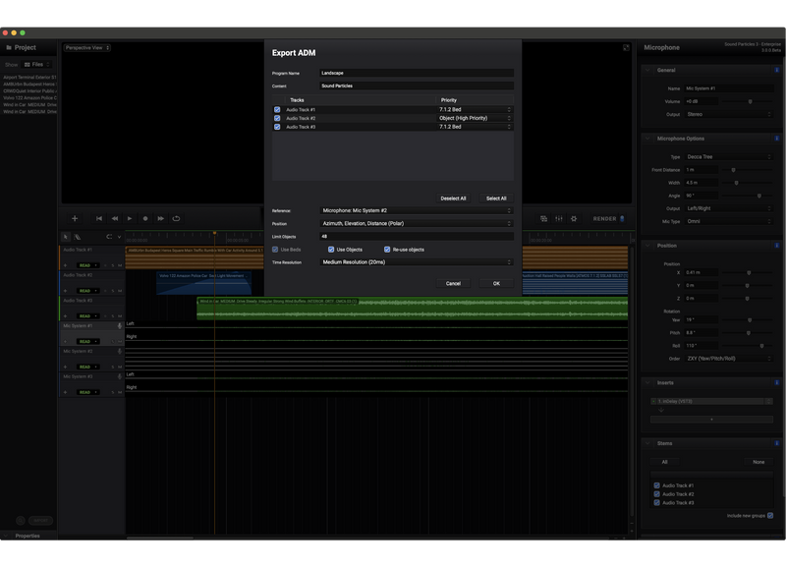
Task: Switch to the Files tab in Project panel
Action: coord(38,64)
